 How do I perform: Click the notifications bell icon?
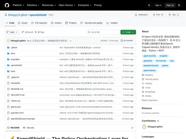click(x=136, y=15)
